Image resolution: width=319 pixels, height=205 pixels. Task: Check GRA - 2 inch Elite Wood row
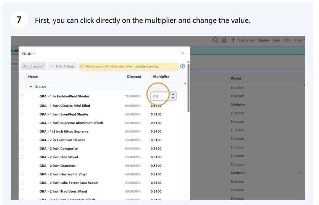point(22,157)
